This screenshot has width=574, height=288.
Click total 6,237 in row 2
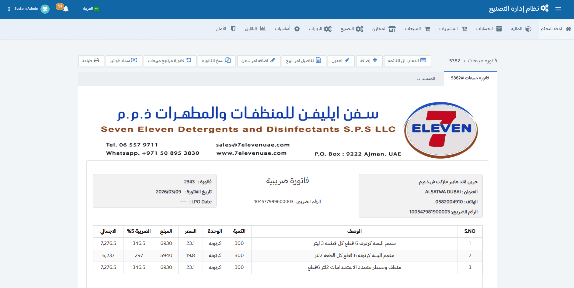108,255
